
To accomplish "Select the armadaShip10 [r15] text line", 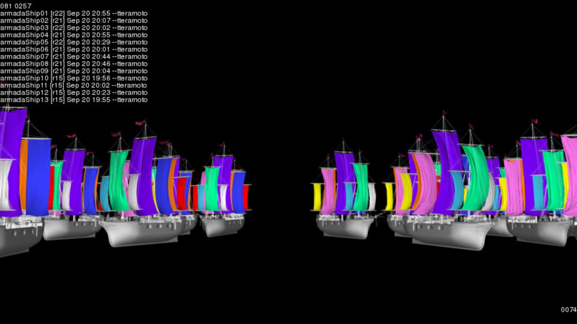I will [x=74, y=78].
